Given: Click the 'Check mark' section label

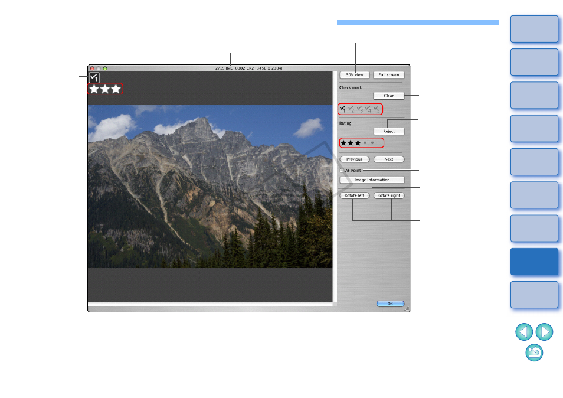Looking at the screenshot, I should click(351, 87).
